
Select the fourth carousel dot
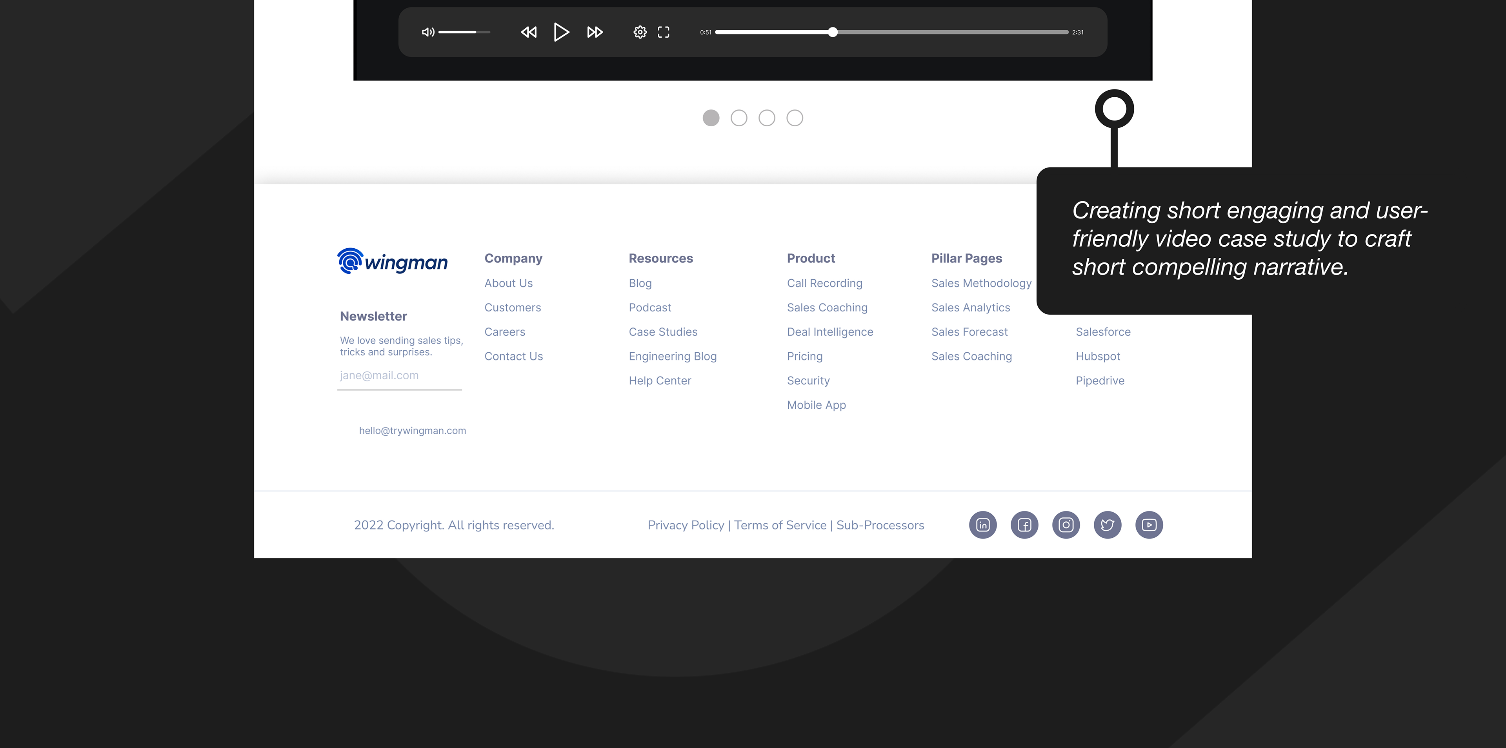tap(795, 118)
